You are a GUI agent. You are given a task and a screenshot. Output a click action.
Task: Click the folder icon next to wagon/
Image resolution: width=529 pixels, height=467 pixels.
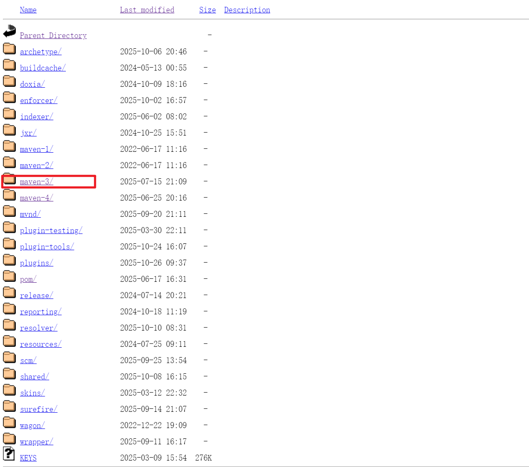pos(9,422)
